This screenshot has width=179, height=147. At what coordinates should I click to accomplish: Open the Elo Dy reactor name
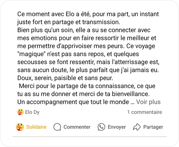32,112
